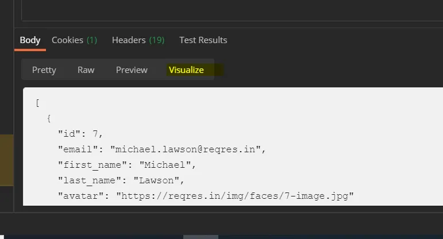
Task: Click the opening square bracket of the array
Action: coord(37,103)
